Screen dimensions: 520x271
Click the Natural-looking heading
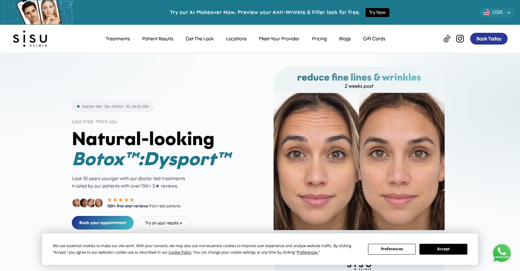click(x=143, y=139)
